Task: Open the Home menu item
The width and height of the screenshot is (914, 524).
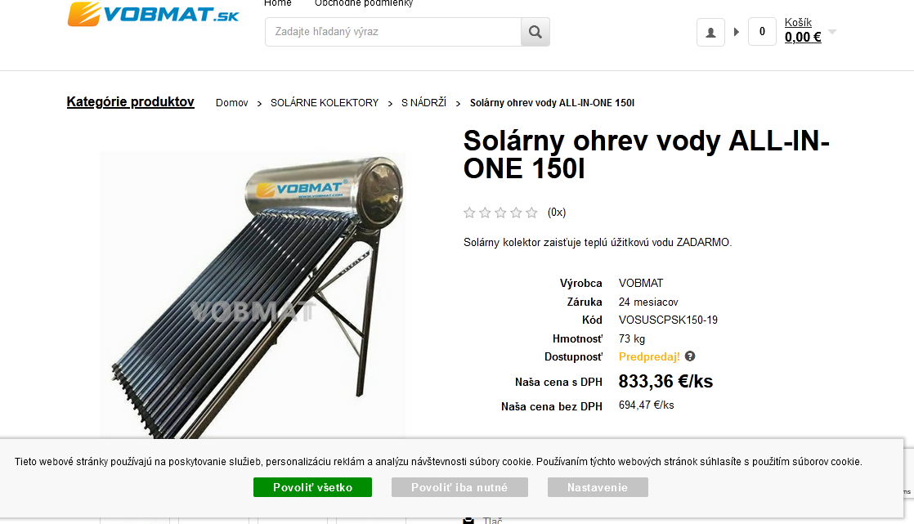Action: pos(277,3)
